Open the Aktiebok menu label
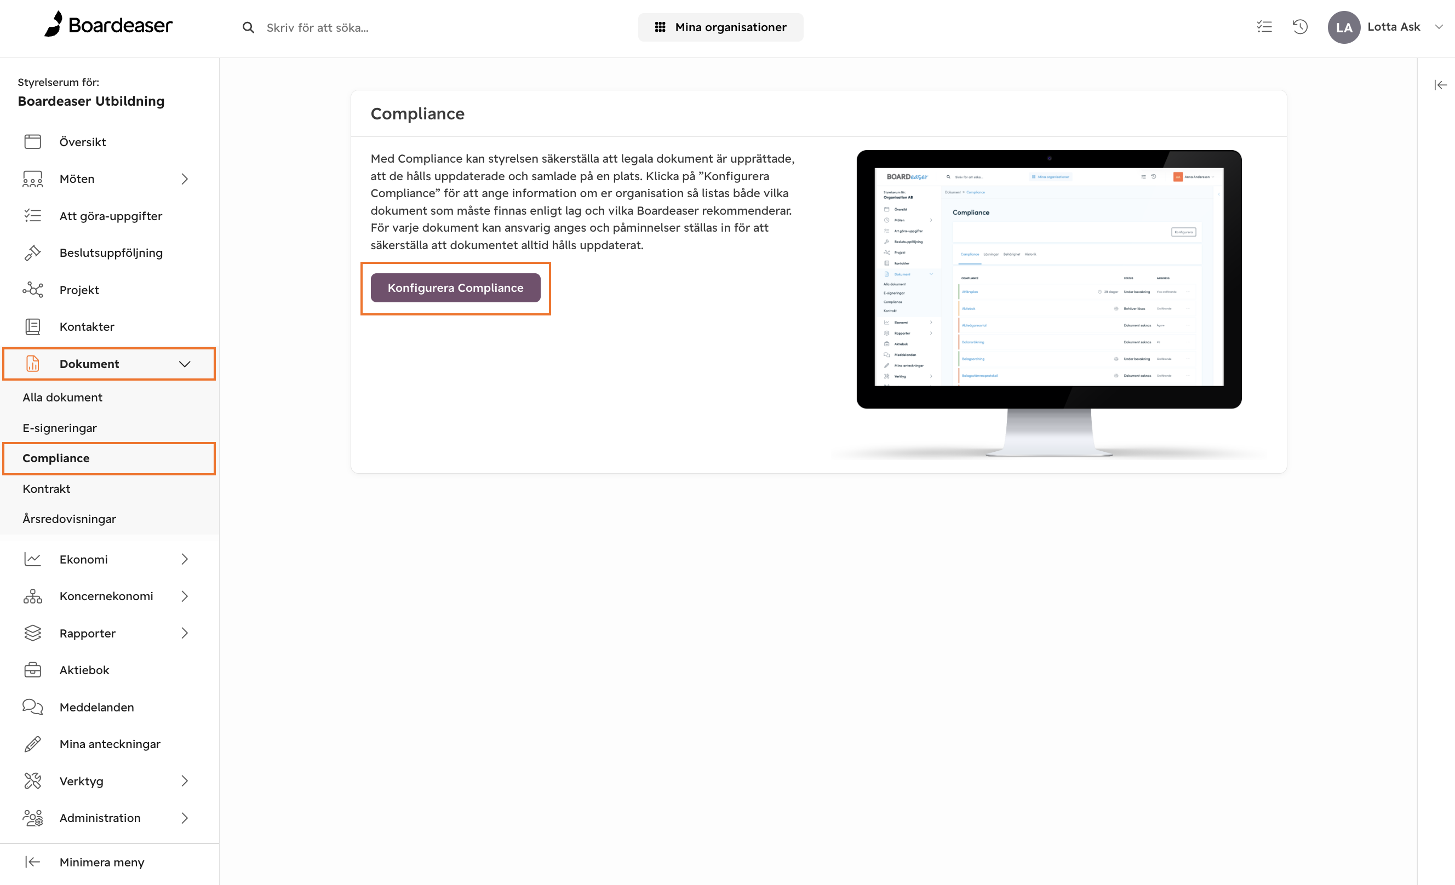1455x885 pixels. tap(84, 670)
